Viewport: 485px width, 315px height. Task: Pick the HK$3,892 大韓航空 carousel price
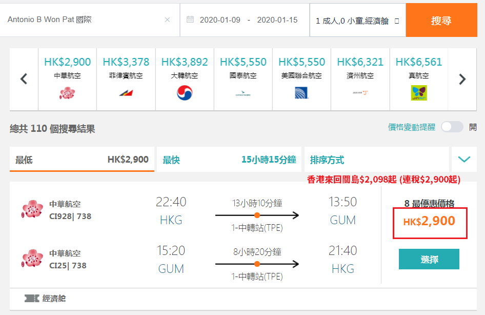coord(185,62)
